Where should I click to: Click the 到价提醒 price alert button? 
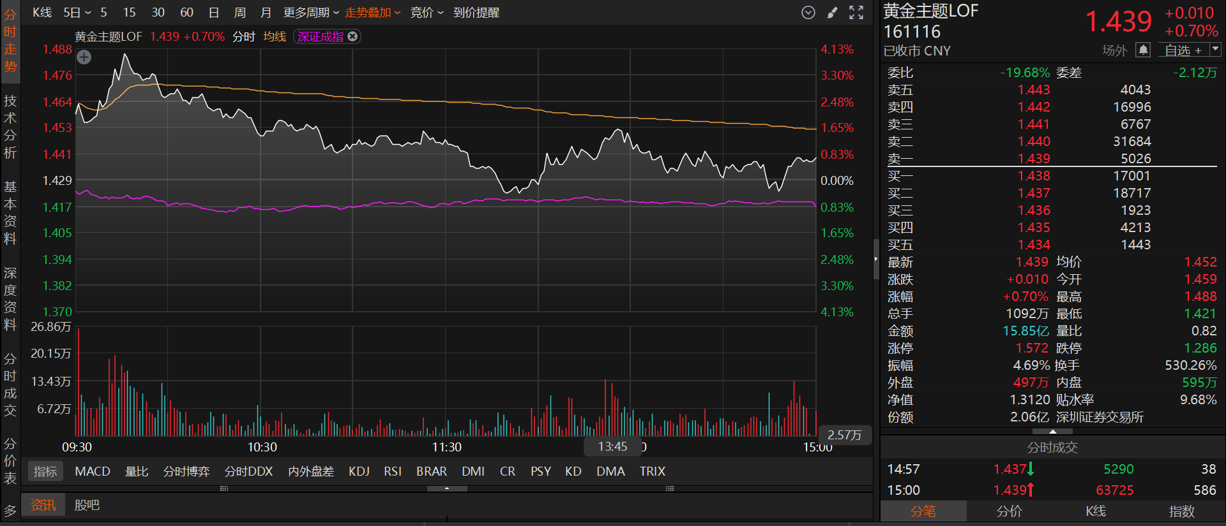coord(476,13)
